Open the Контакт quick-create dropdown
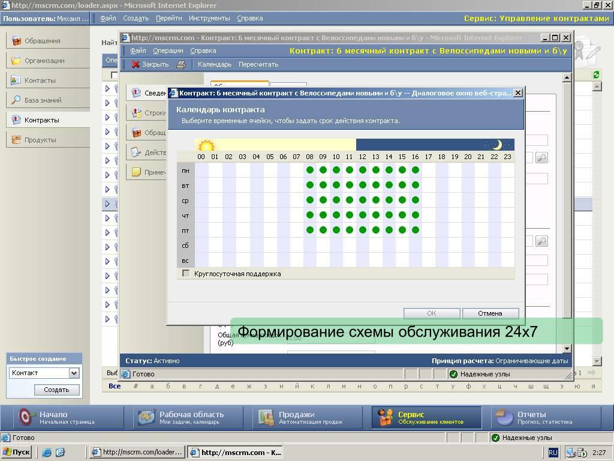Image resolution: width=614 pixels, height=461 pixels. (74, 373)
